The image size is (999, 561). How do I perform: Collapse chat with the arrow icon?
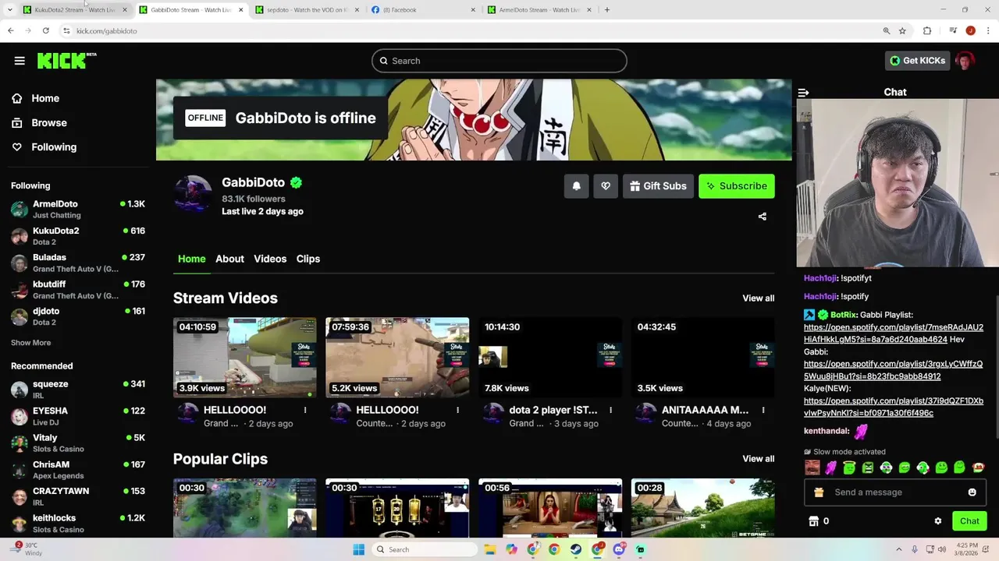pyautogui.click(x=803, y=92)
